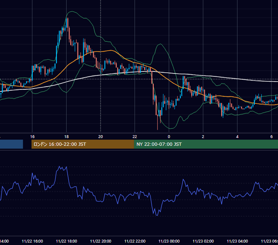The height and width of the screenshot is (245, 278).
Task: Click the 11/22 22:00 date label
Action: coord(135,241)
